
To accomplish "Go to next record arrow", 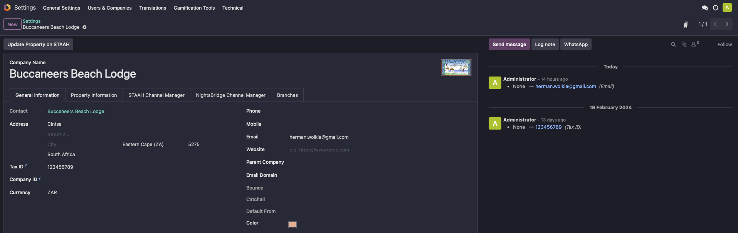I will 727,24.
